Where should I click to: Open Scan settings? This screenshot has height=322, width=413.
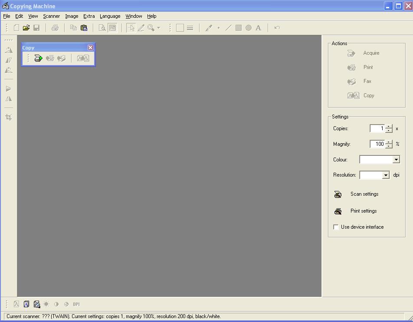356,194
